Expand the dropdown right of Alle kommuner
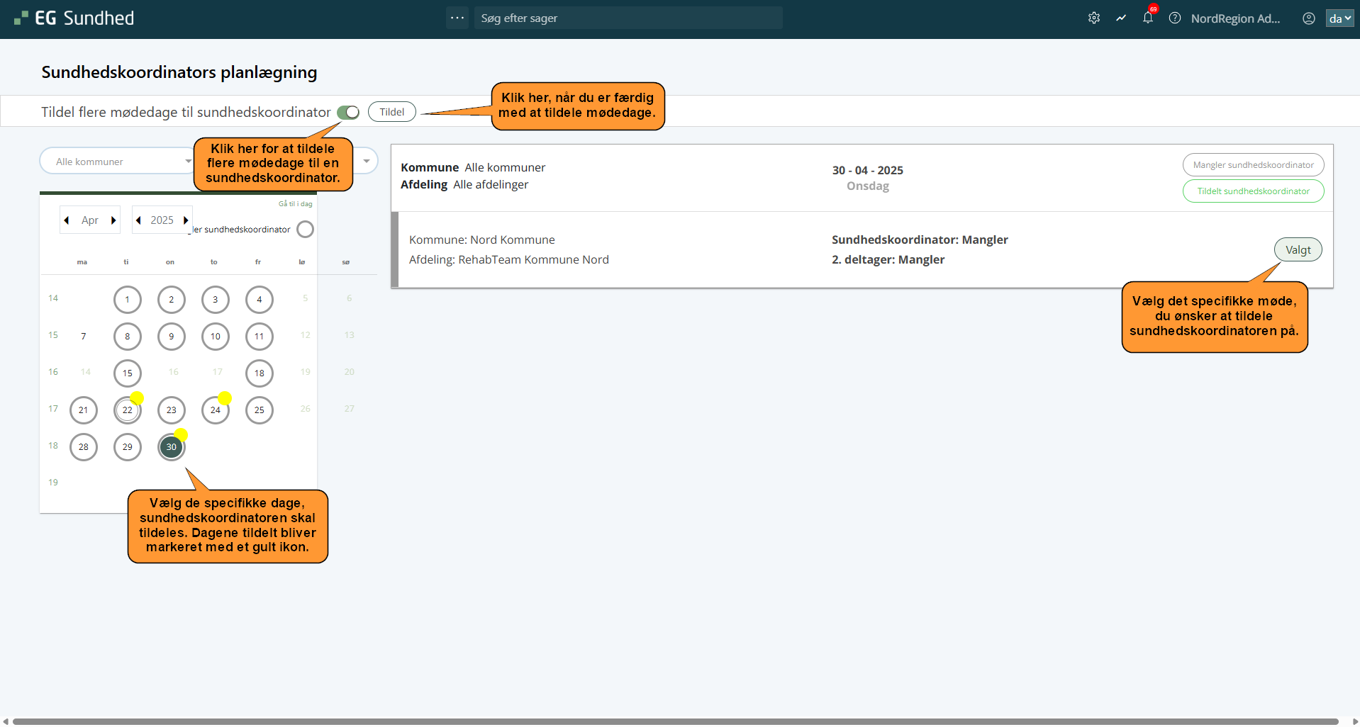This screenshot has width=1360, height=727. (367, 162)
